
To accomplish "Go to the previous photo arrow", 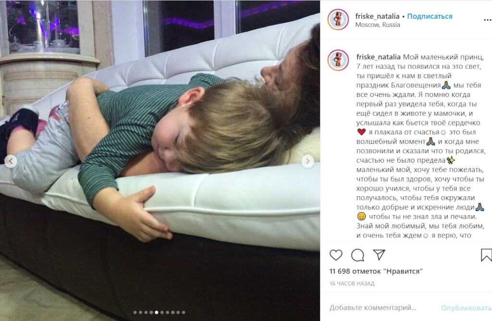I will pos(11,161).
